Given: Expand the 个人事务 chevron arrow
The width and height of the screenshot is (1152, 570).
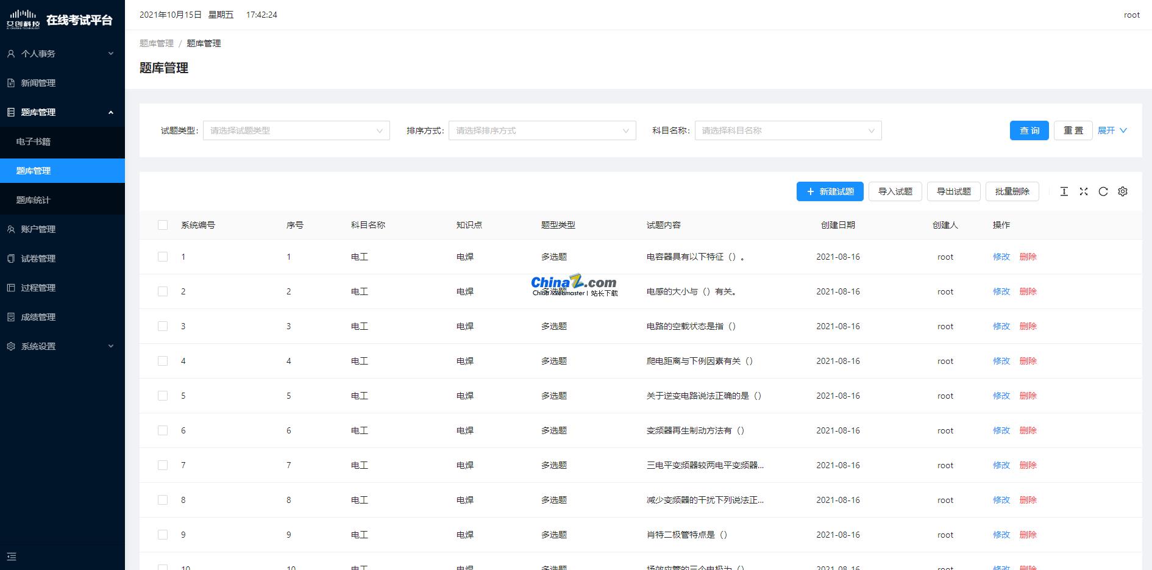Looking at the screenshot, I should tap(111, 54).
